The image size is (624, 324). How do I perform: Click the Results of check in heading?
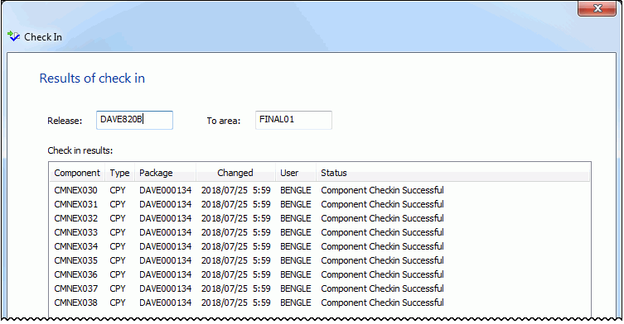[92, 79]
